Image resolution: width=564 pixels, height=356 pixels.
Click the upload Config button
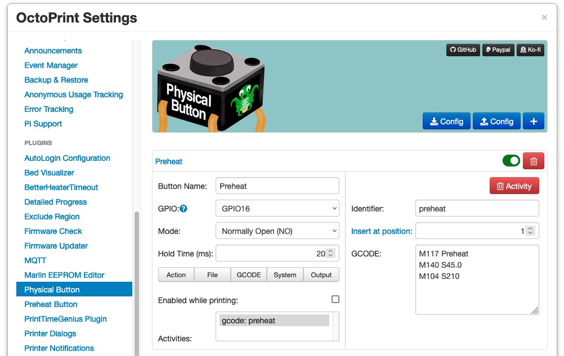click(x=496, y=121)
